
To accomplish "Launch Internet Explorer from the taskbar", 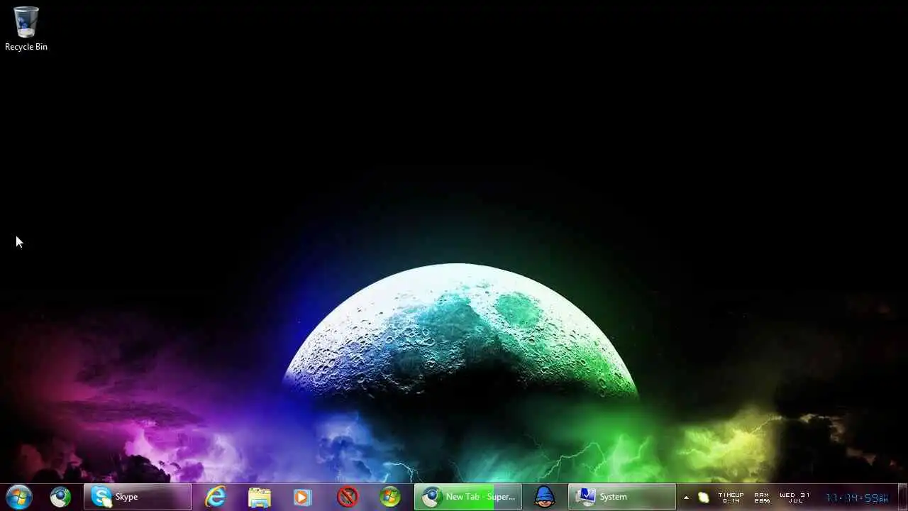I will click(x=215, y=497).
